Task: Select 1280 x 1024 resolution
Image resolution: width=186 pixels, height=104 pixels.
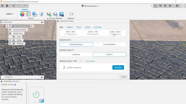Action: (115, 33)
